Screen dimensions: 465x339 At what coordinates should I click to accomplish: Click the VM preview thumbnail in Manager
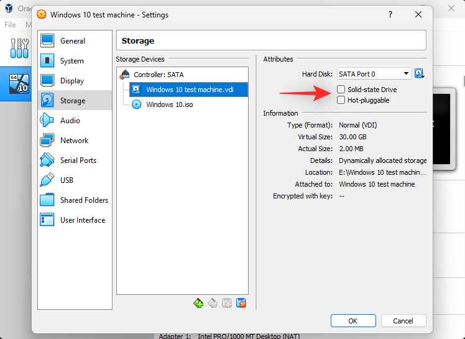coord(443,129)
